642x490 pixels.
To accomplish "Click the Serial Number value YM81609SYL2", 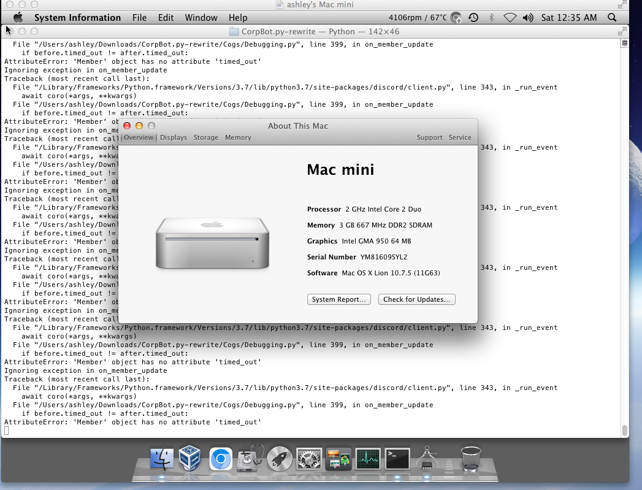I will 384,257.
